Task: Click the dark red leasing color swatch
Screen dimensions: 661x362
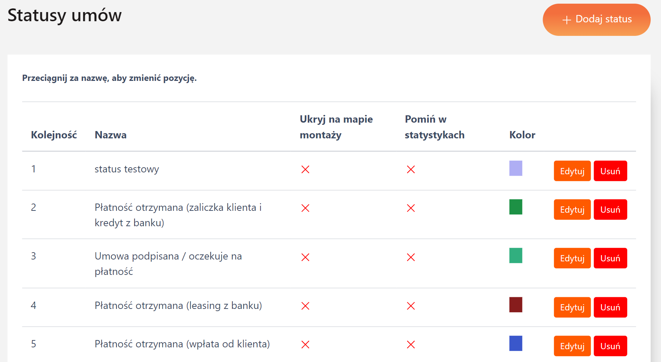Action: (516, 305)
